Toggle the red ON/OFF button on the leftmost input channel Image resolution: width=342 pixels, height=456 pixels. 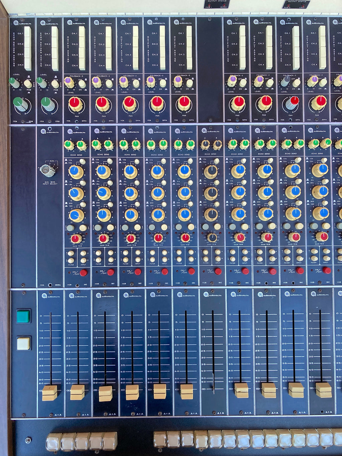(x=83, y=273)
